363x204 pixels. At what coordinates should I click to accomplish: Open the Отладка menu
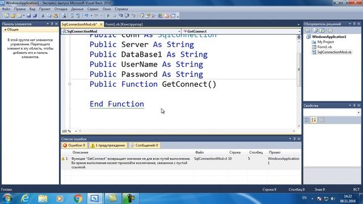[x=61, y=9]
